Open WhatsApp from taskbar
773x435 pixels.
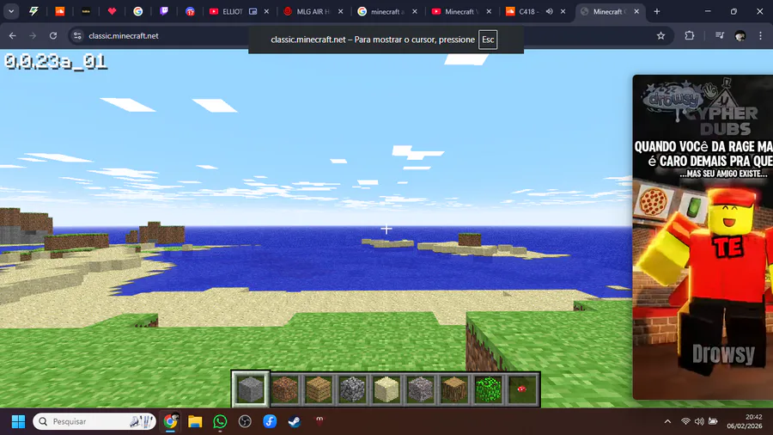pos(220,421)
